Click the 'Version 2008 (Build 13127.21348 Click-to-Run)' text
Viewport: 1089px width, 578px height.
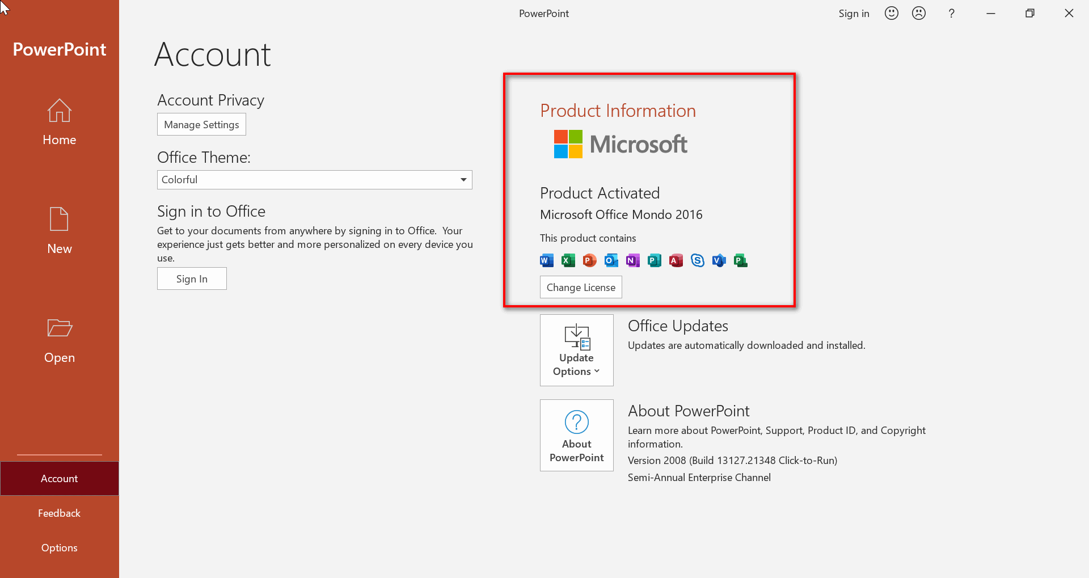click(732, 460)
